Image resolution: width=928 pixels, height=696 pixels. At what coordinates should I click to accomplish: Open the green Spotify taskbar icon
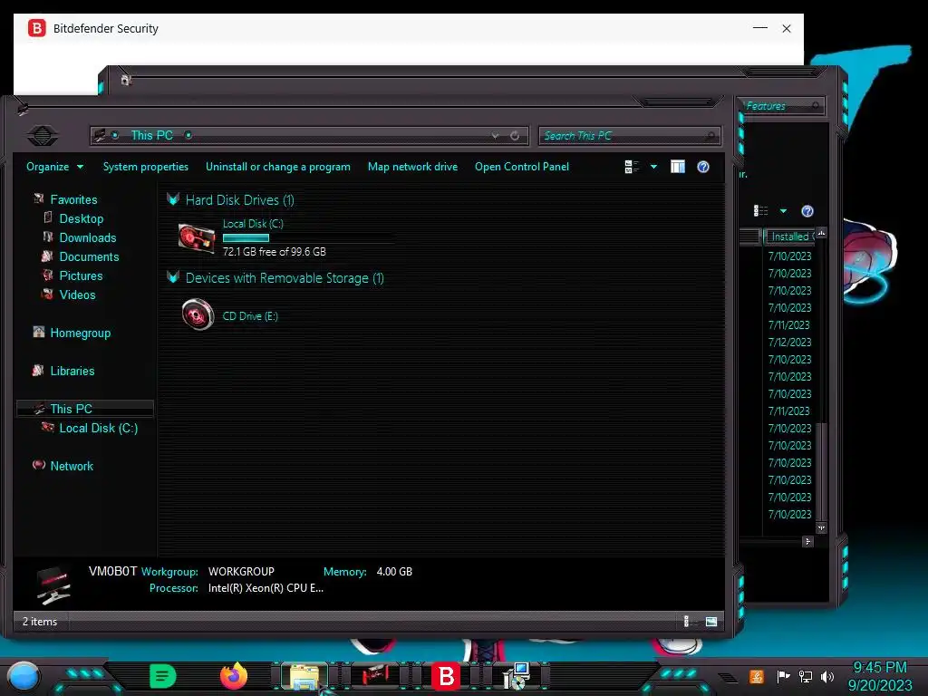(x=162, y=676)
